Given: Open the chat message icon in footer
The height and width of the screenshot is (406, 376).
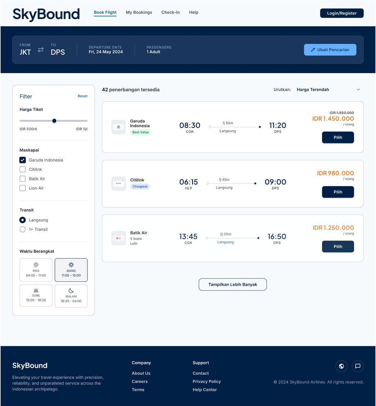Looking at the screenshot, I should tap(358, 366).
